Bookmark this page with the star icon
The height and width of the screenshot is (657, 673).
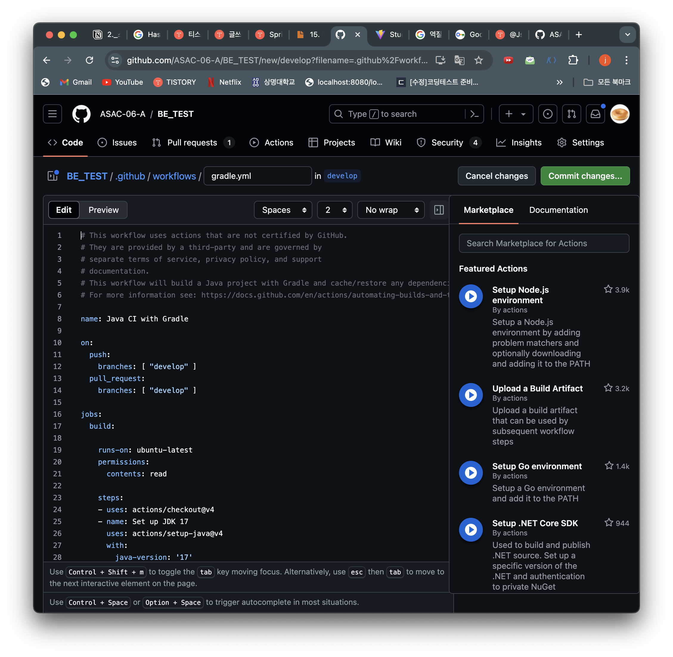(x=478, y=61)
